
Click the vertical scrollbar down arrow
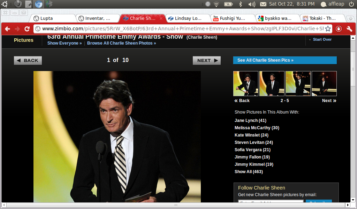coord(353,200)
